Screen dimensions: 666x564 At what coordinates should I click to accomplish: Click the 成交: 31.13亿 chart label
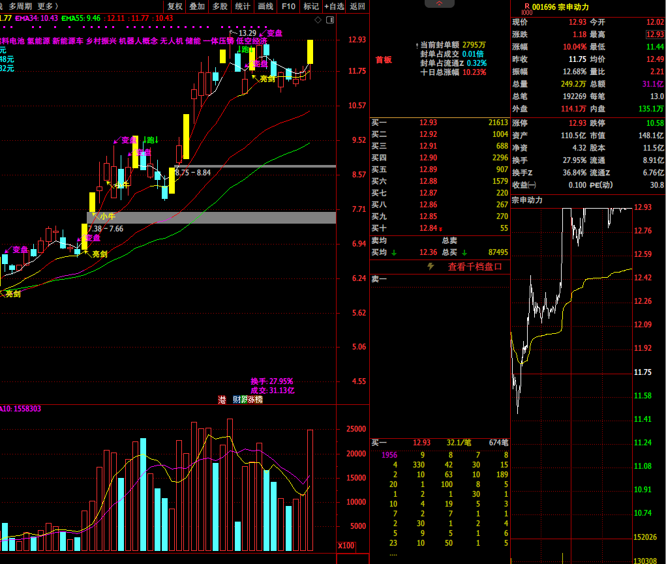272,391
